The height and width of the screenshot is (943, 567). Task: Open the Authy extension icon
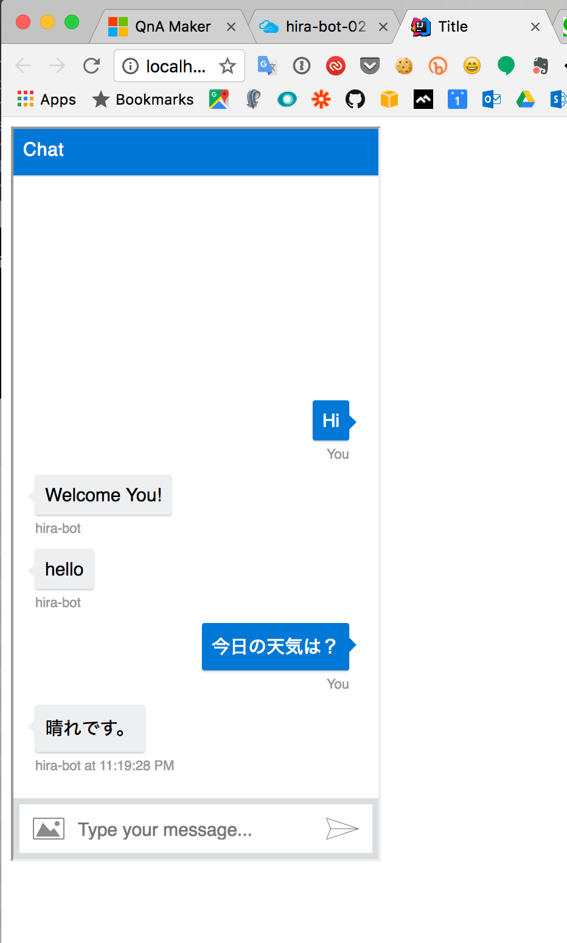(x=336, y=66)
